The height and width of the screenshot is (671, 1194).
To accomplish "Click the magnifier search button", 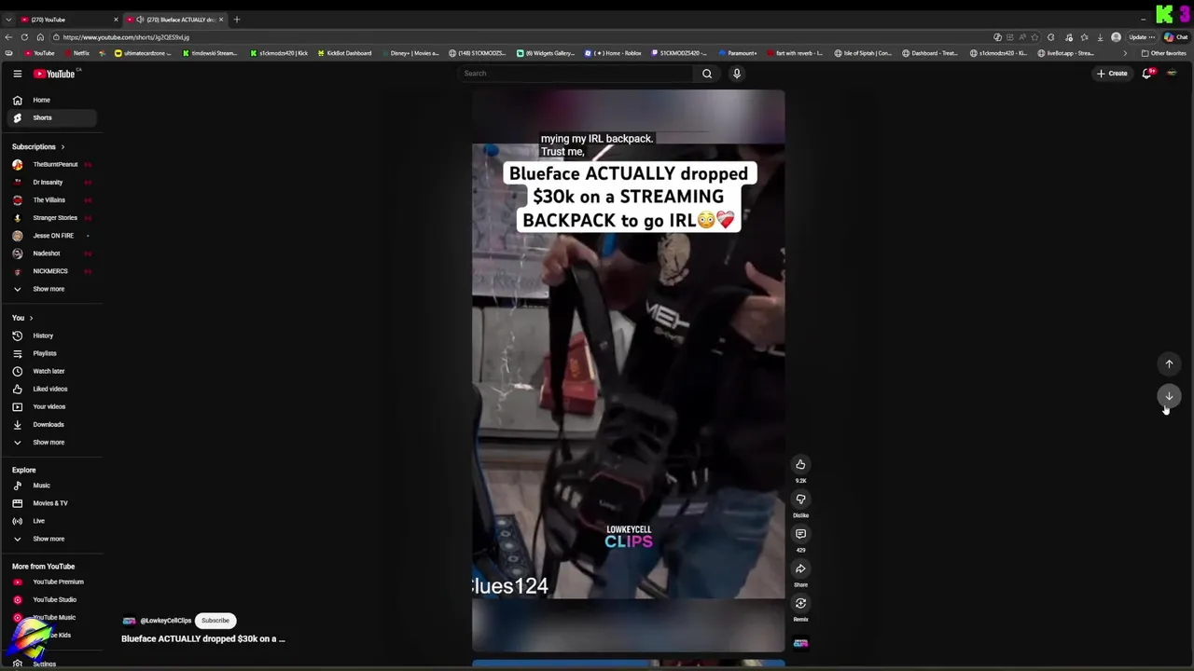I will pos(707,74).
